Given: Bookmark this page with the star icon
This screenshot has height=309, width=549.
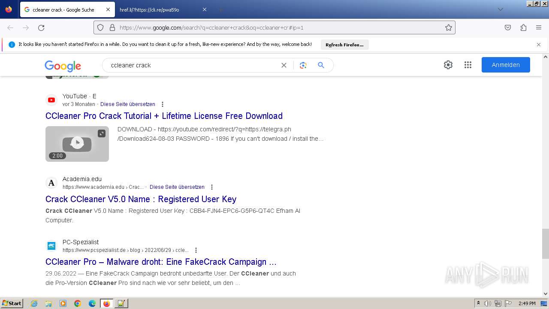Looking at the screenshot, I should pyautogui.click(x=449, y=27).
